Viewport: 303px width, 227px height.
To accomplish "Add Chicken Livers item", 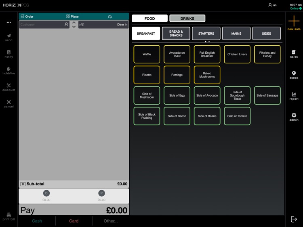I will point(237,54).
